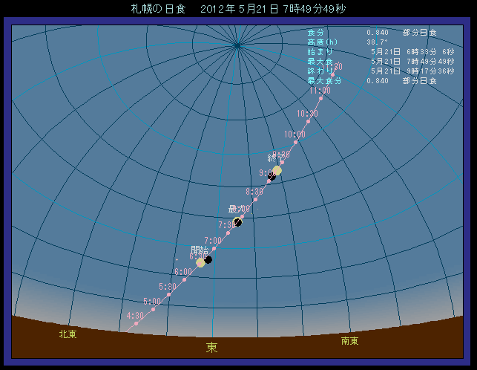Select the 4:30 time marker

[136, 323]
